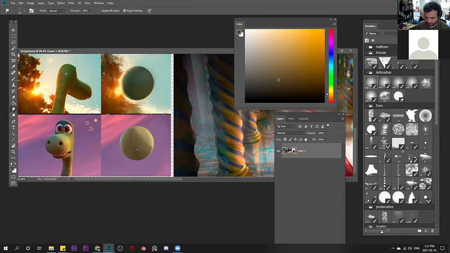The image size is (450, 253).
Task: Toggle shape layer filter in Layers panel
Action: pyautogui.click(x=317, y=126)
